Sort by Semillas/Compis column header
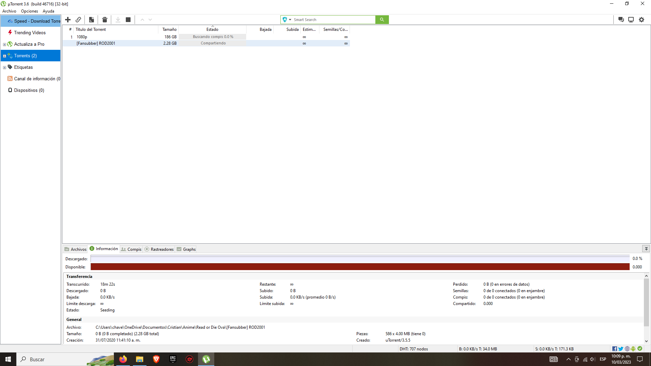Image resolution: width=651 pixels, height=366 pixels. (335, 29)
